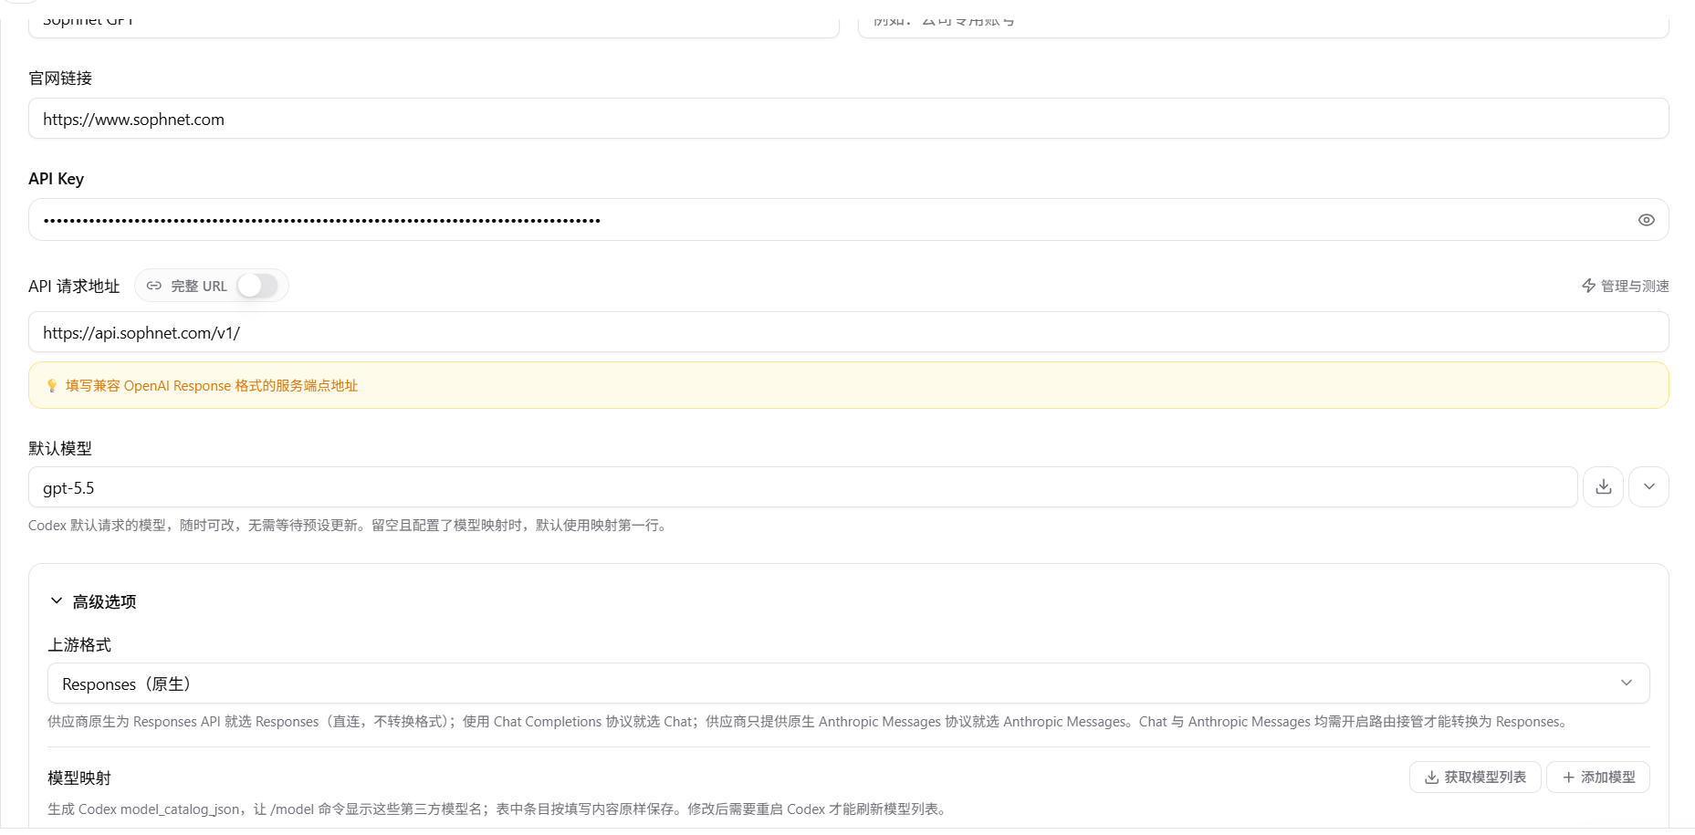Click the lightning icon for 管理与测速
The image size is (1695, 835).
click(x=1588, y=286)
